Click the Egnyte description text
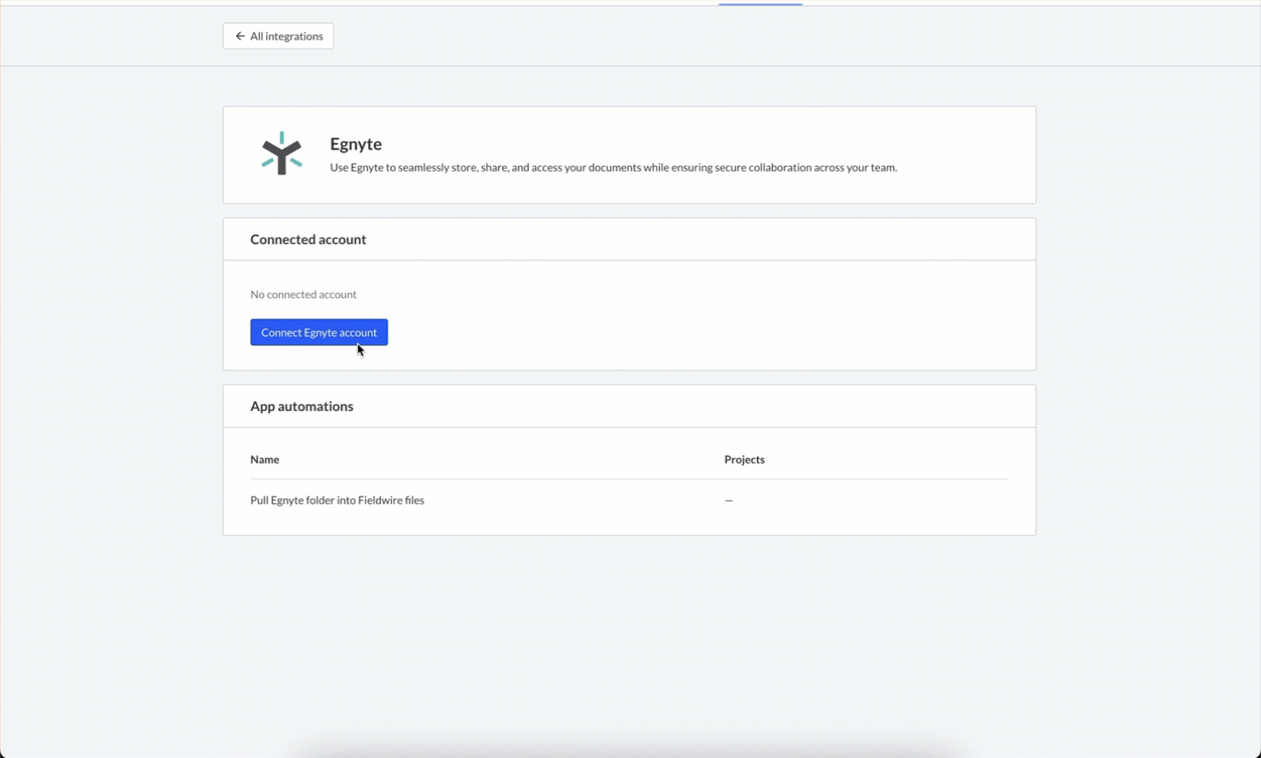 tap(613, 168)
